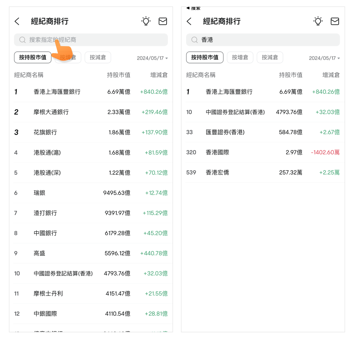Open mail icon in right panel

pyautogui.click(x=335, y=21)
